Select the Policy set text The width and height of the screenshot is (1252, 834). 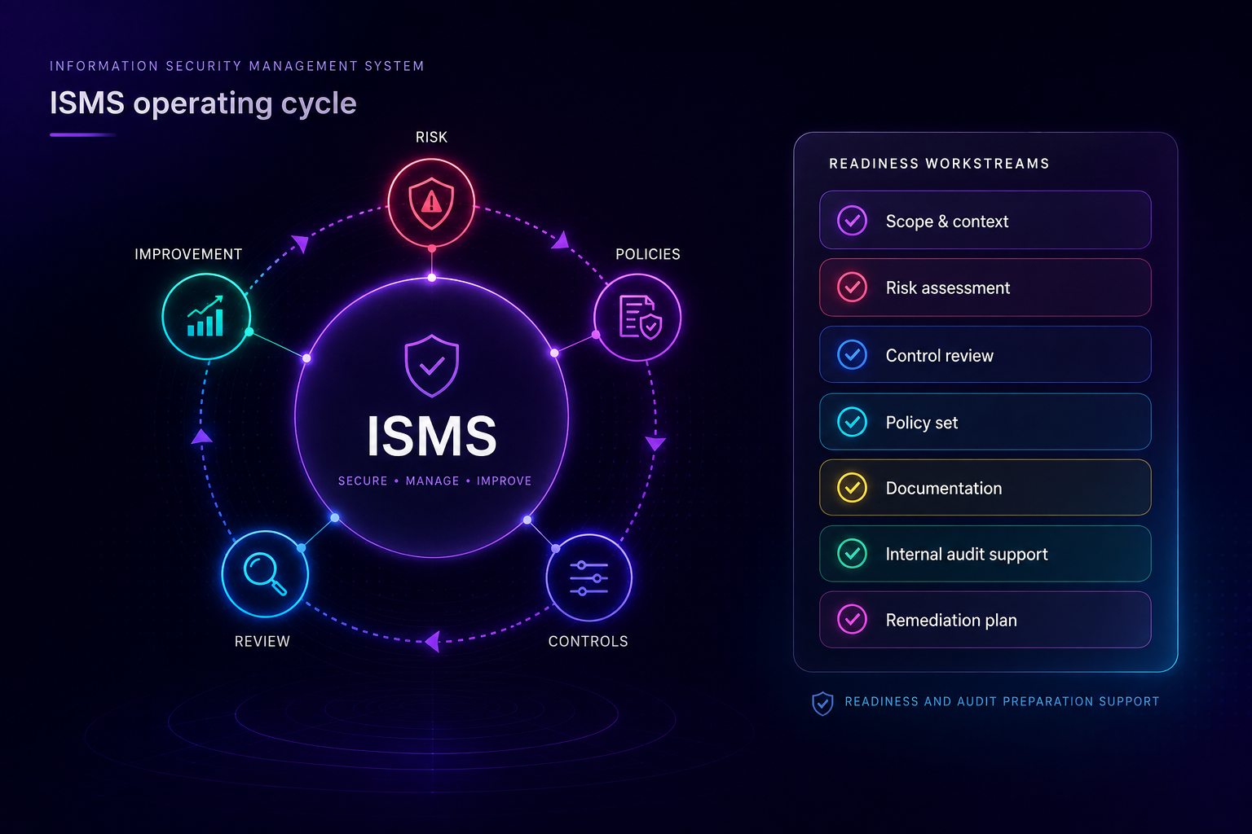pos(922,423)
